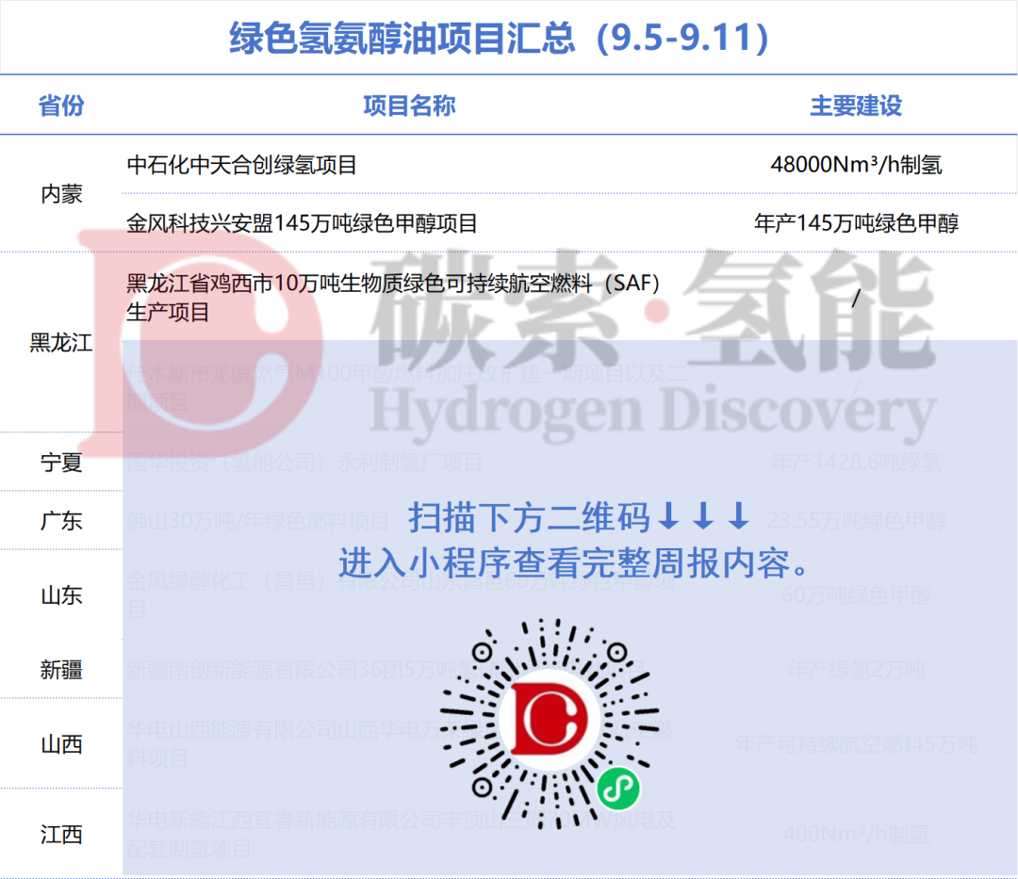Click the faded 60万吨绿色甲醇 cell
Viewport: 1018px width, 879px height.
[856, 595]
